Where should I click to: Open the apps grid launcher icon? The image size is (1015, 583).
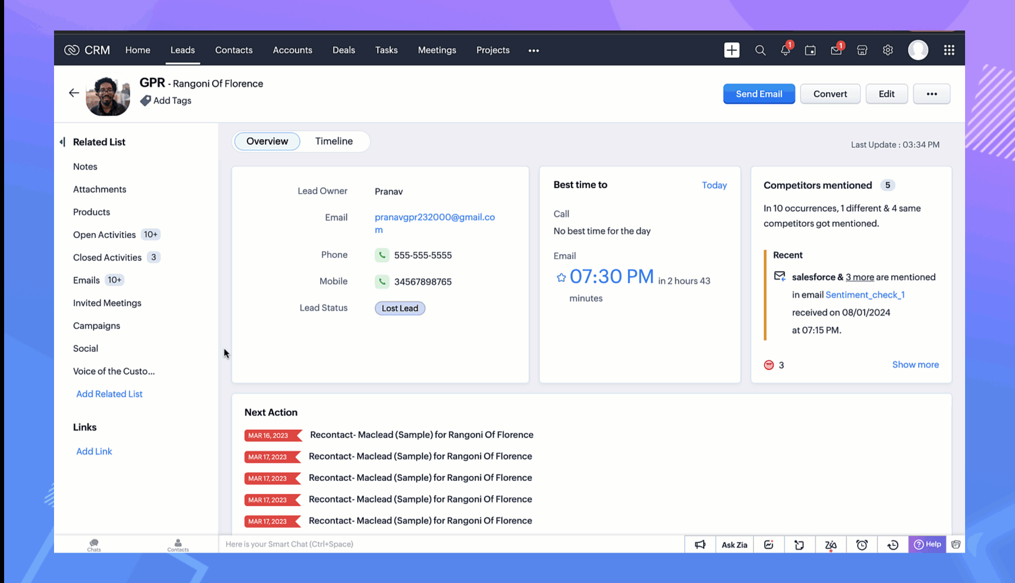tap(949, 50)
